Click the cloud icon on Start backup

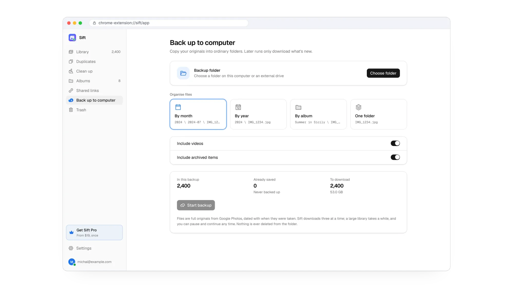(183, 205)
